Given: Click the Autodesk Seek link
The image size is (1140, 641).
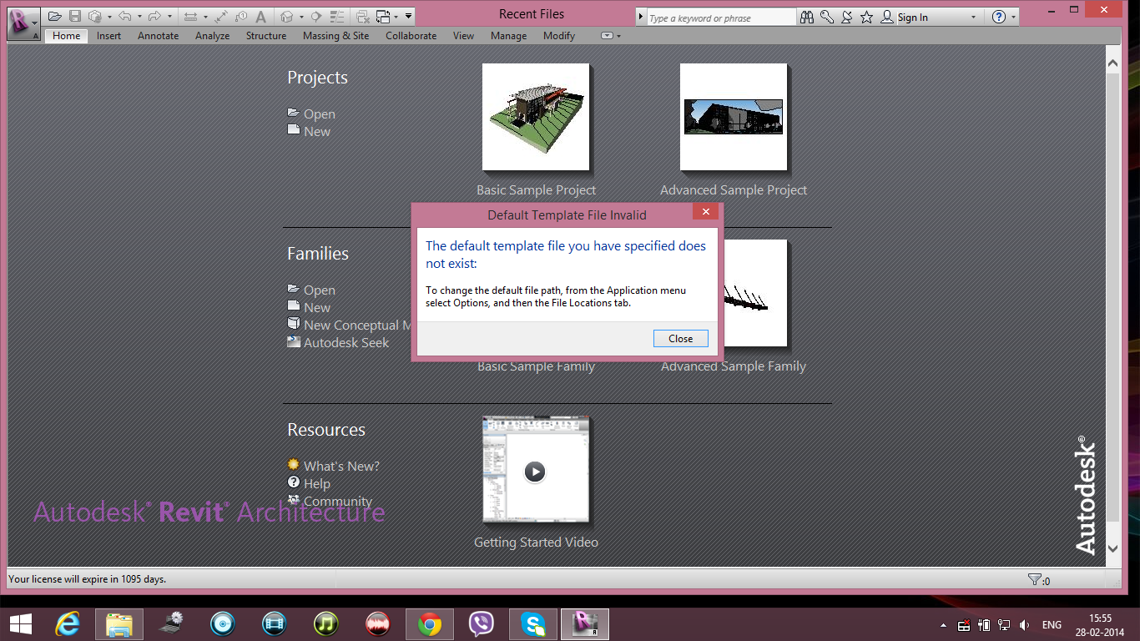Looking at the screenshot, I should (346, 343).
